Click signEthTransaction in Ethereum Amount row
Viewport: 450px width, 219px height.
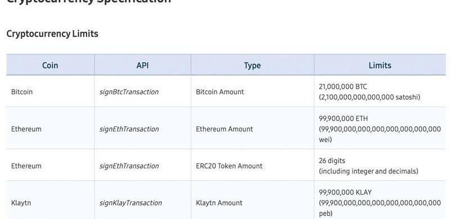(129, 129)
